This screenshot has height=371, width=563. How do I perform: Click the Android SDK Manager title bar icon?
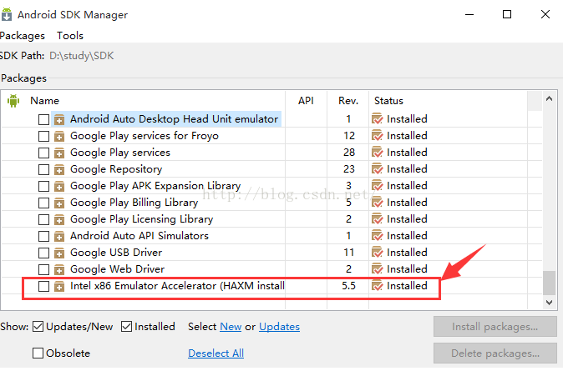click(7, 14)
